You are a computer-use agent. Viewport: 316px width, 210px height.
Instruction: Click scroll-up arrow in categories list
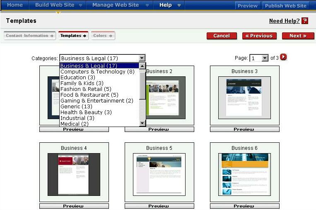coord(142,66)
